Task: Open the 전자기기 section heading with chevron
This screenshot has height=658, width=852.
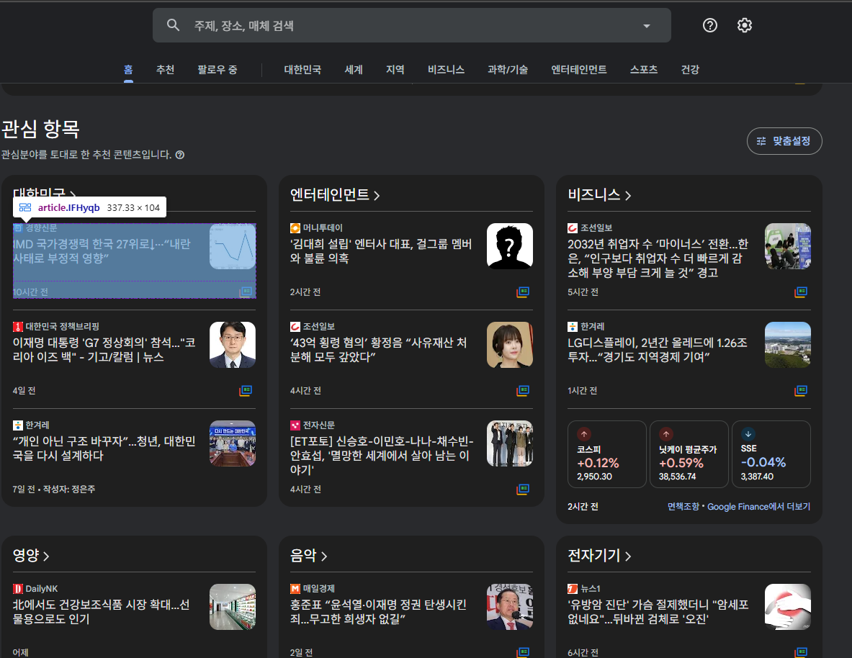Action: pos(599,555)
